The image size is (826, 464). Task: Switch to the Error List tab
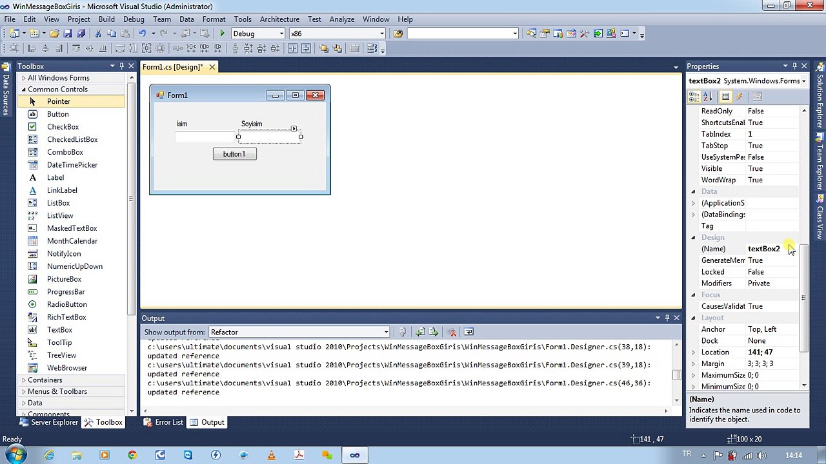[x=163, y=422]
